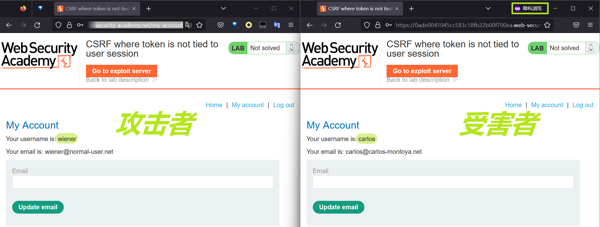This screenshot has width=600, height=227.
Task: Click the padlock site info icon in the left window
Action: [x=69, y=25]
